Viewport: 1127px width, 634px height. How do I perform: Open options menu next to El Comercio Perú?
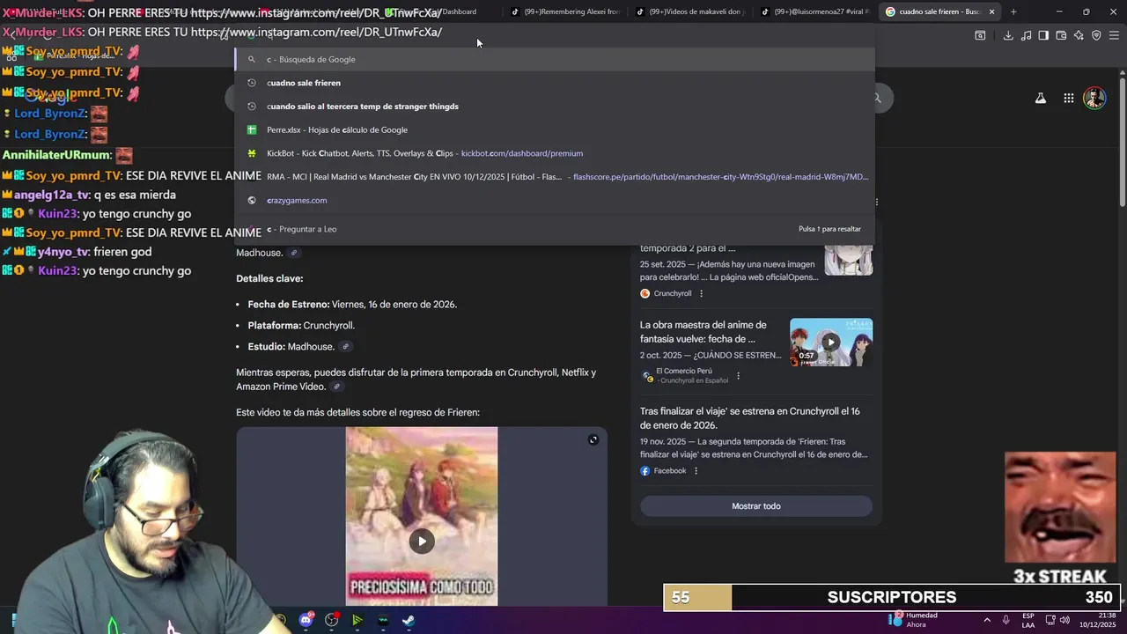738,376
